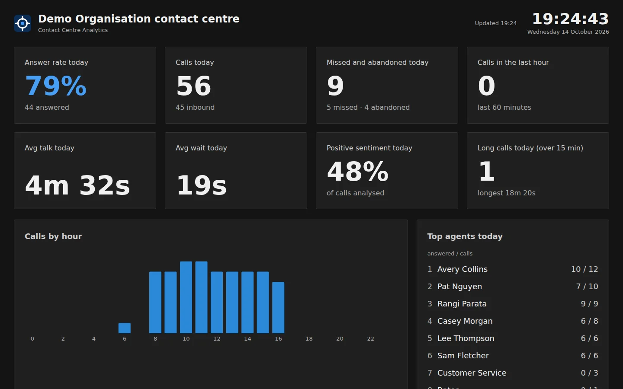Click the "last 60 minutes" caption
This screenshot has height=389, width=623.
[x=504, y=107]
